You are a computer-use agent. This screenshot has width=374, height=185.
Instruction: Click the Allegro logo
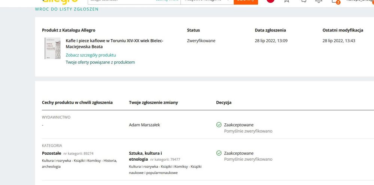60,2
